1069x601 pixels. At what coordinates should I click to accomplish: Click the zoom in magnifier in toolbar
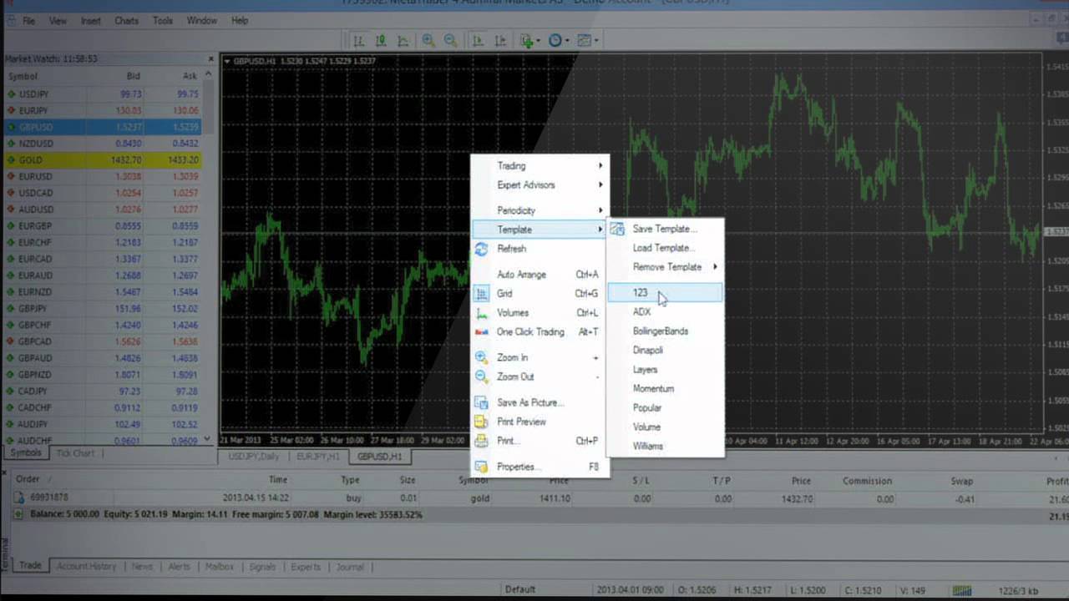coord(428,40)
